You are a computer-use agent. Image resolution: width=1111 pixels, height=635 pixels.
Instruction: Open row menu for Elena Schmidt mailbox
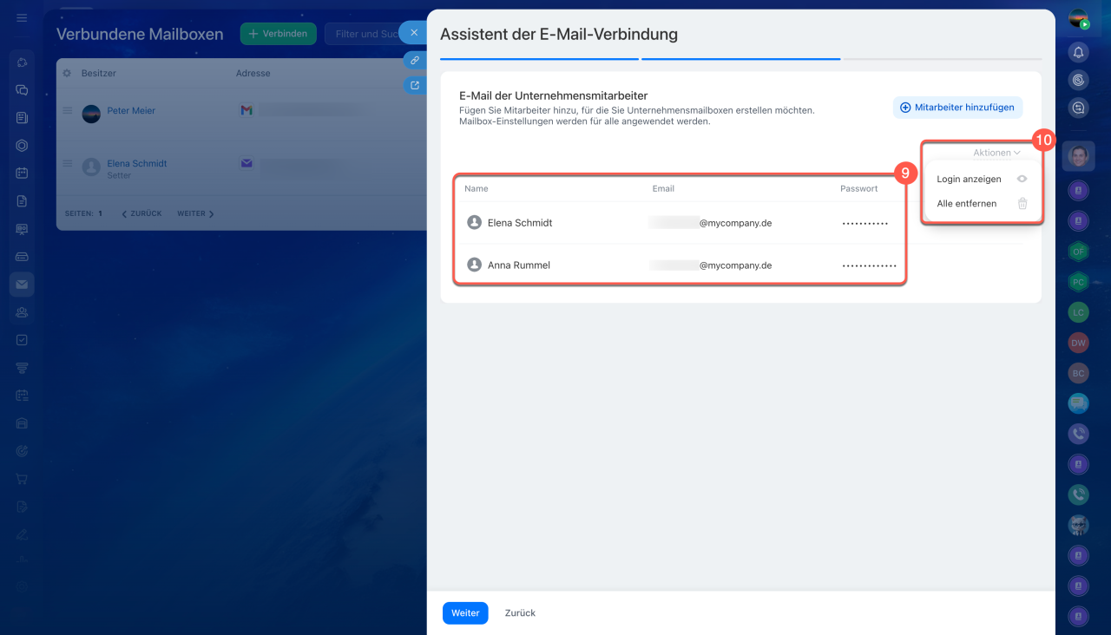(x=67, y=163)
